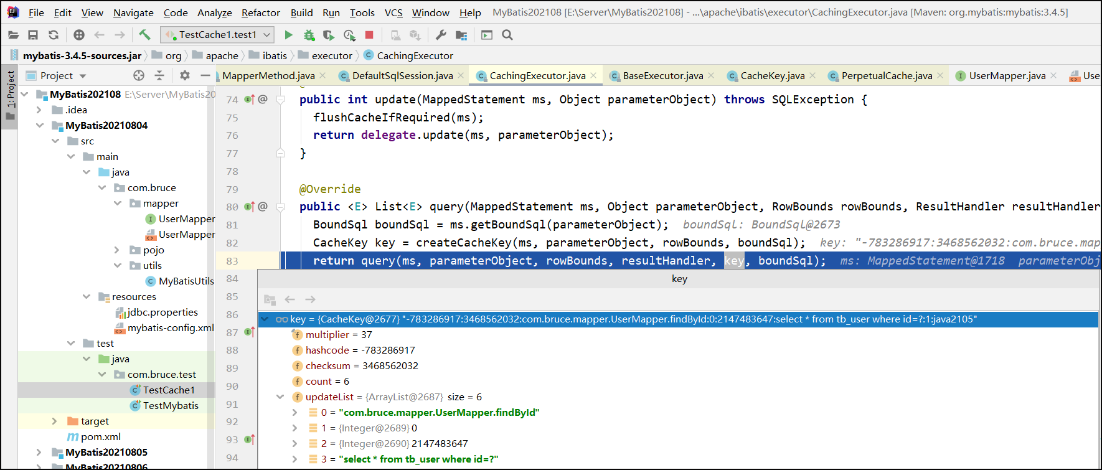Collapse the key CacheKey variable node
Viewport: 1102px width, 470px height.
[x=265, y=319]
